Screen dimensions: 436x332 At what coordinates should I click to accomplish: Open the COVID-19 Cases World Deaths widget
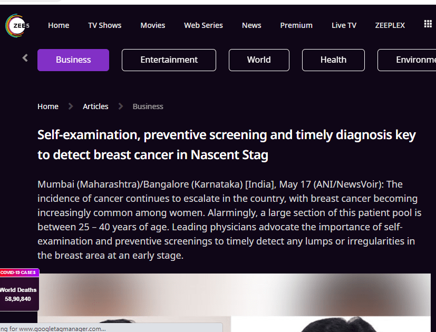click(x=19, y=292)
